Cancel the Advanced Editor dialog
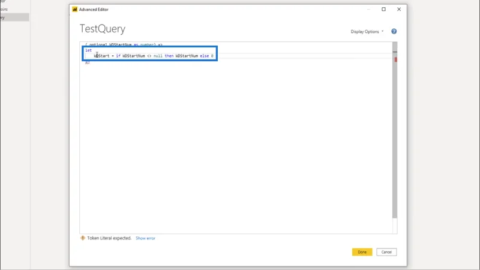This screenshot has width=480, height=270. tap(386, 252)
